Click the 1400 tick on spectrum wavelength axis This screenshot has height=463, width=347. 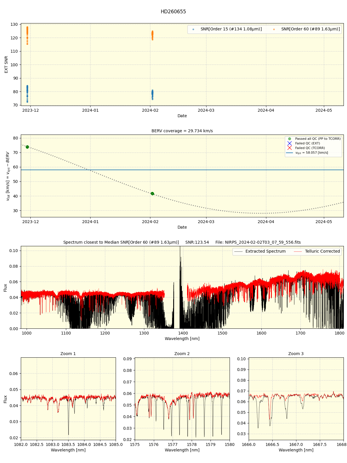(x=183, y=333)
